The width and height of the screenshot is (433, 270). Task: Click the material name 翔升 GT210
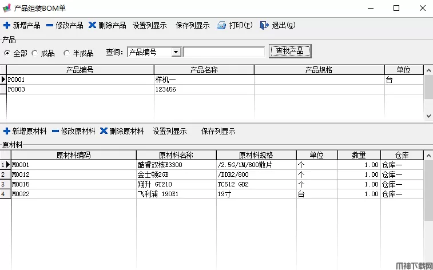pyautogui.click(x=154, y=184)
